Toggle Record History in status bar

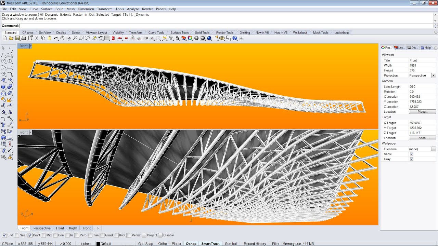(255, 244)
